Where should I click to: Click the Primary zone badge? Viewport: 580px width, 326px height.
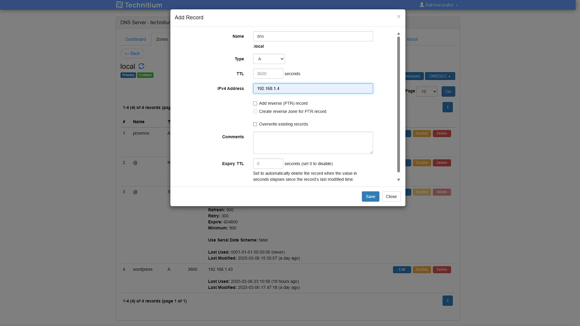128,75
